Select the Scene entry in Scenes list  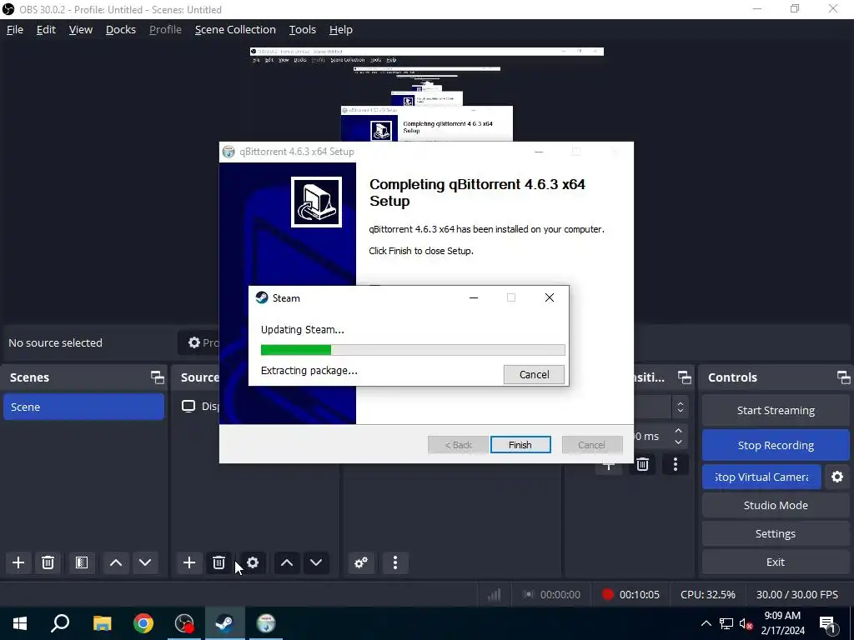[83, 407]
